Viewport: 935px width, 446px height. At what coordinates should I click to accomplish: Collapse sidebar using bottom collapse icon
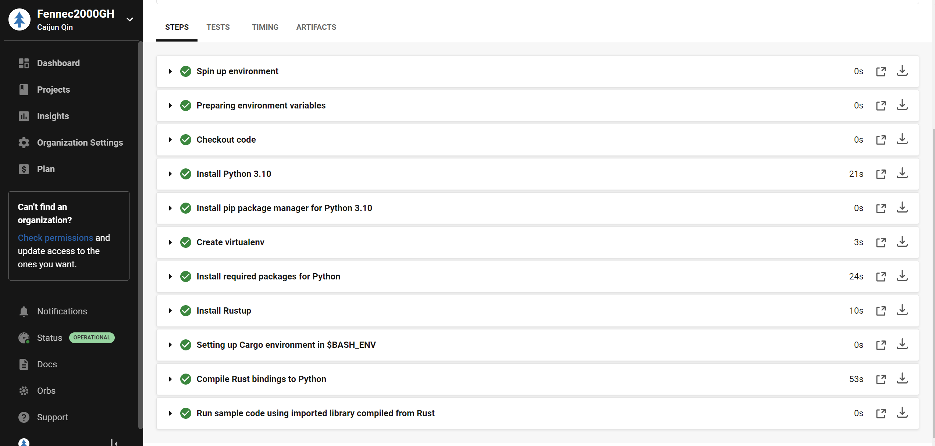point(114,442)
